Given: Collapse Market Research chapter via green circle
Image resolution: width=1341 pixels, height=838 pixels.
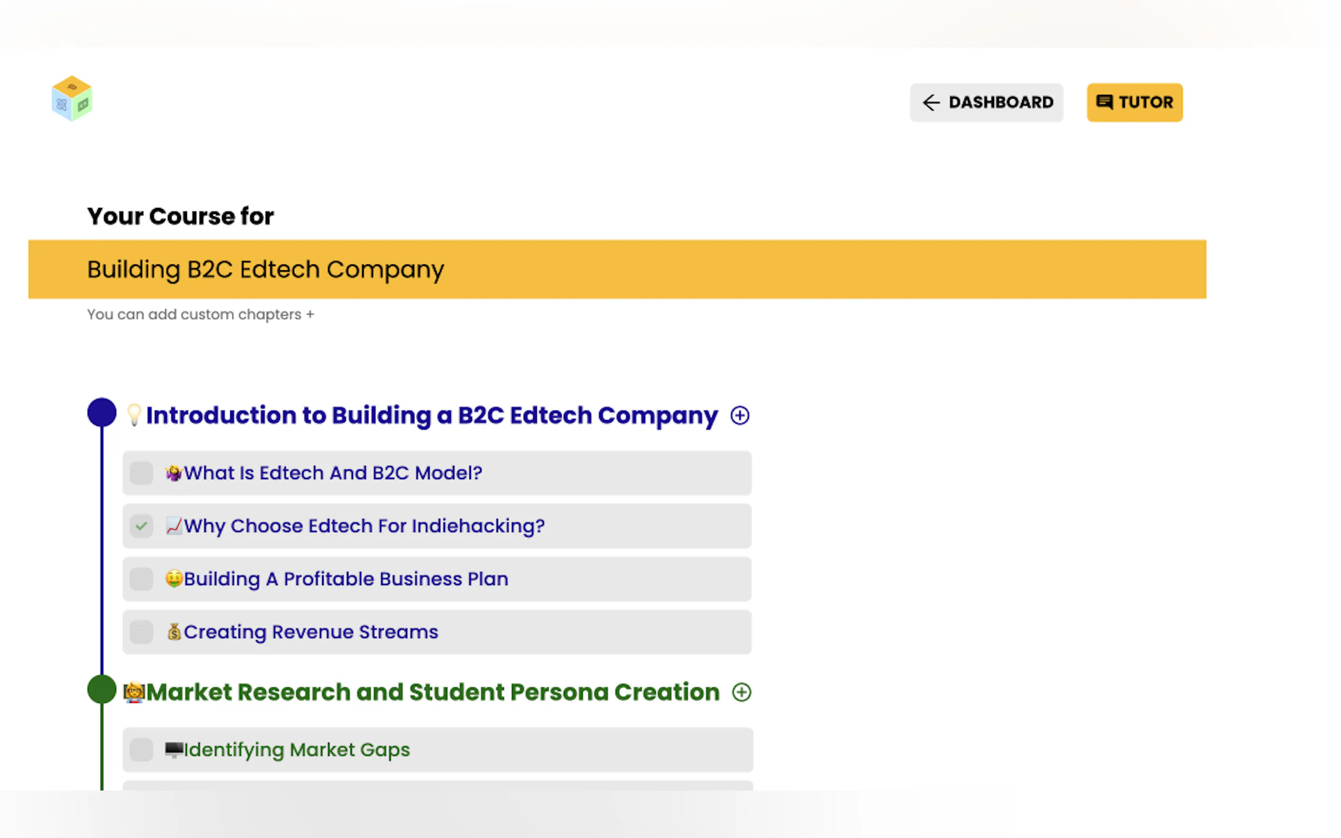Looking at the screenshot, I should point(102,690).
